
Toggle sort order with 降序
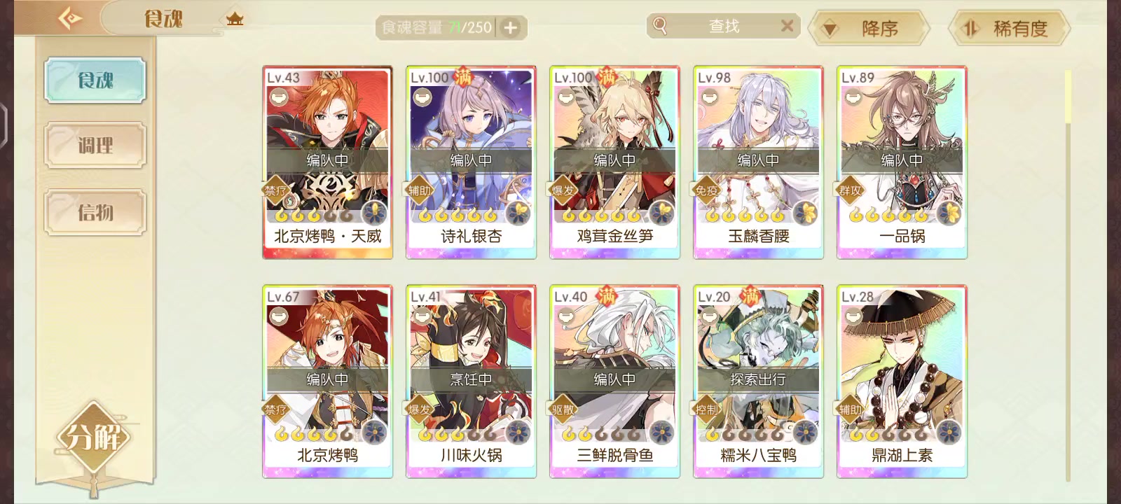pyautogui.click(x=869, y=29)
